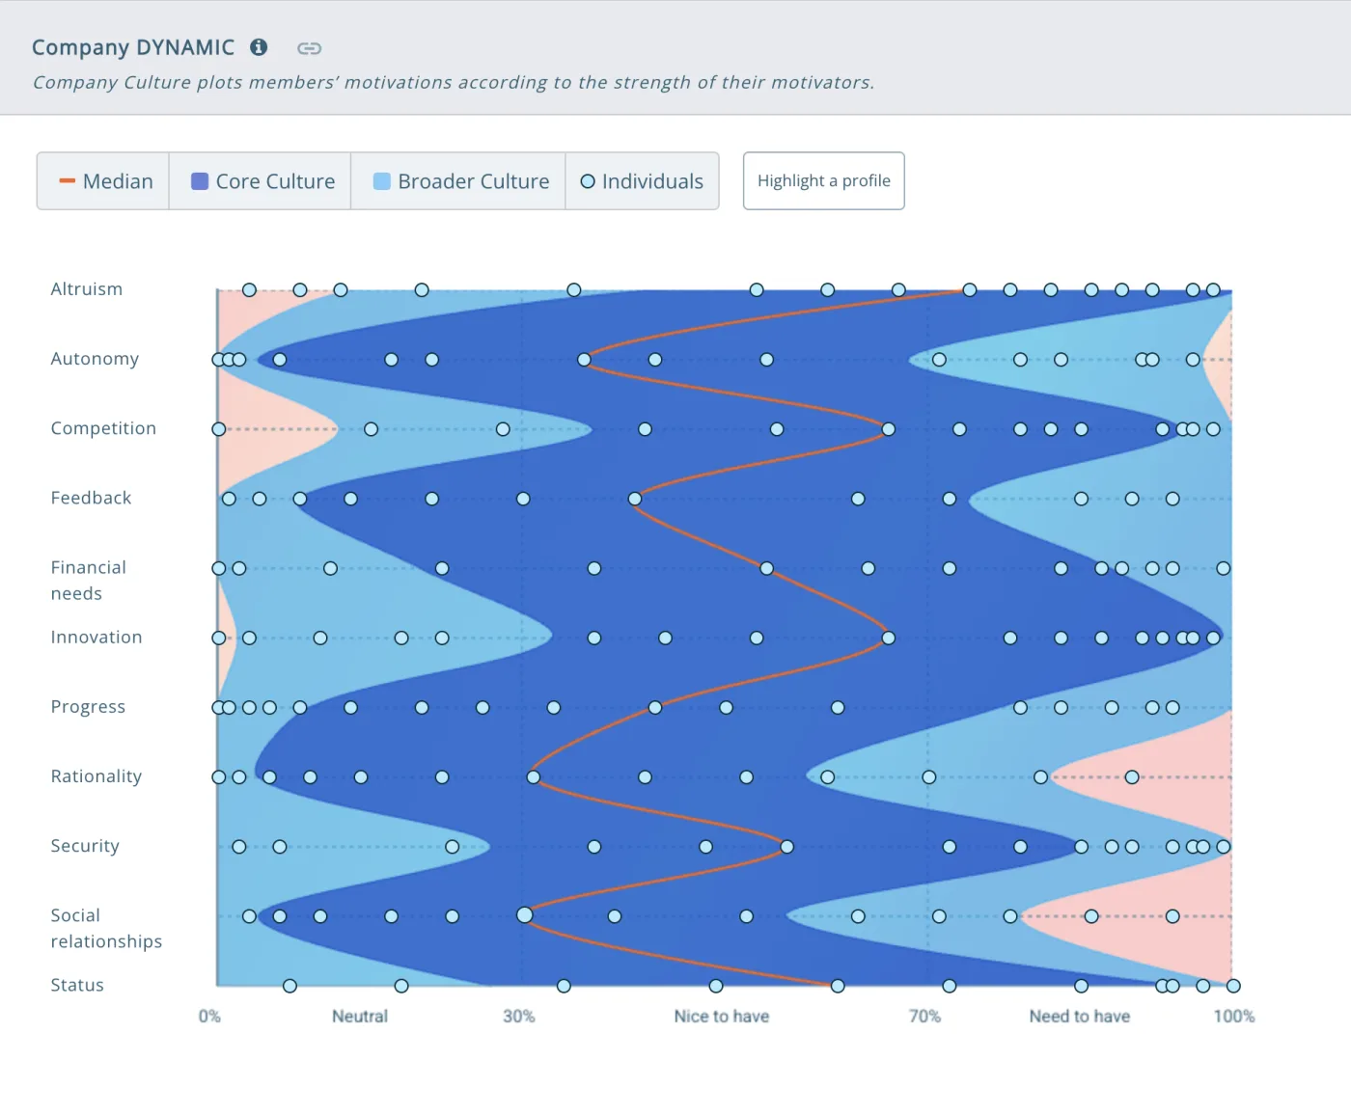The image size is (1351, 1115).
Task: Click the 0% axis label
Action: tap(209, 1016)
